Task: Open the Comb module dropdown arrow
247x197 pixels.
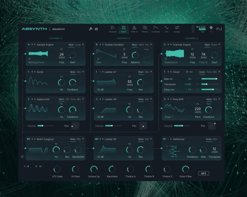Action: click(x=83, y=72)
